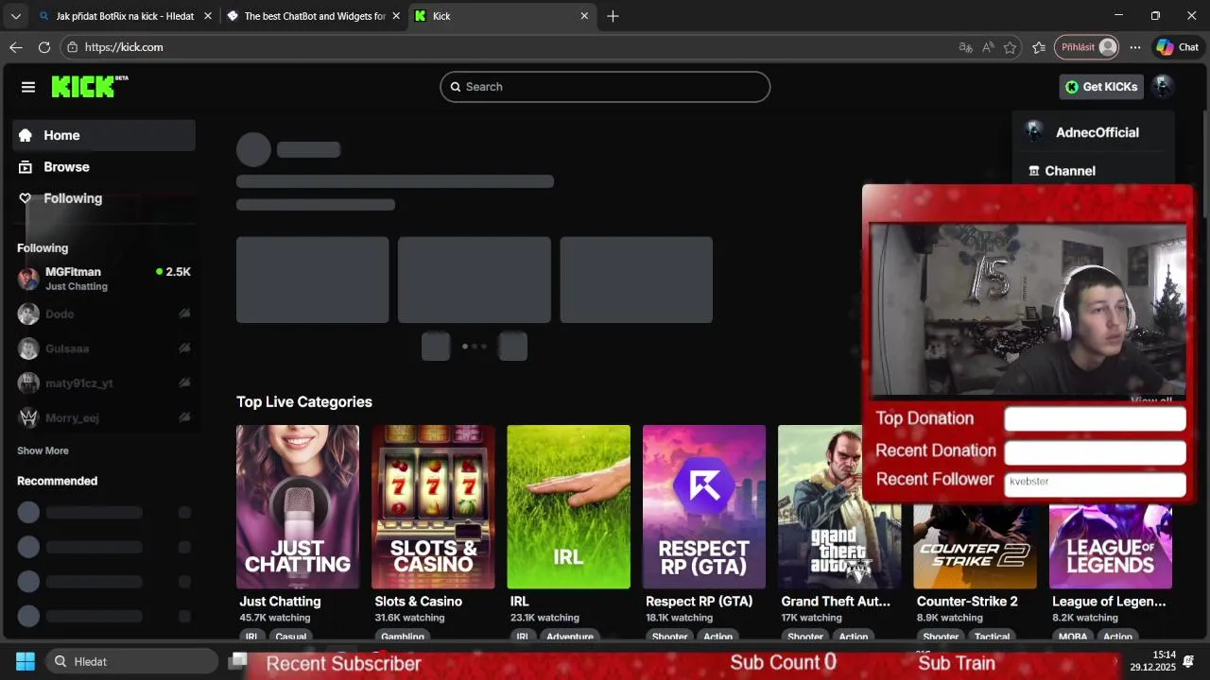
Task: Open Just Chatting category thumbnail
Action: 298,507
